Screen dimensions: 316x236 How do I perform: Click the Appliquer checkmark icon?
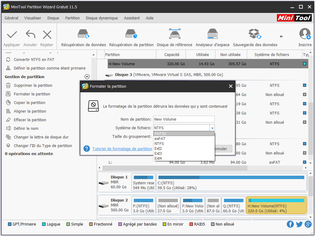coord(12,35)
